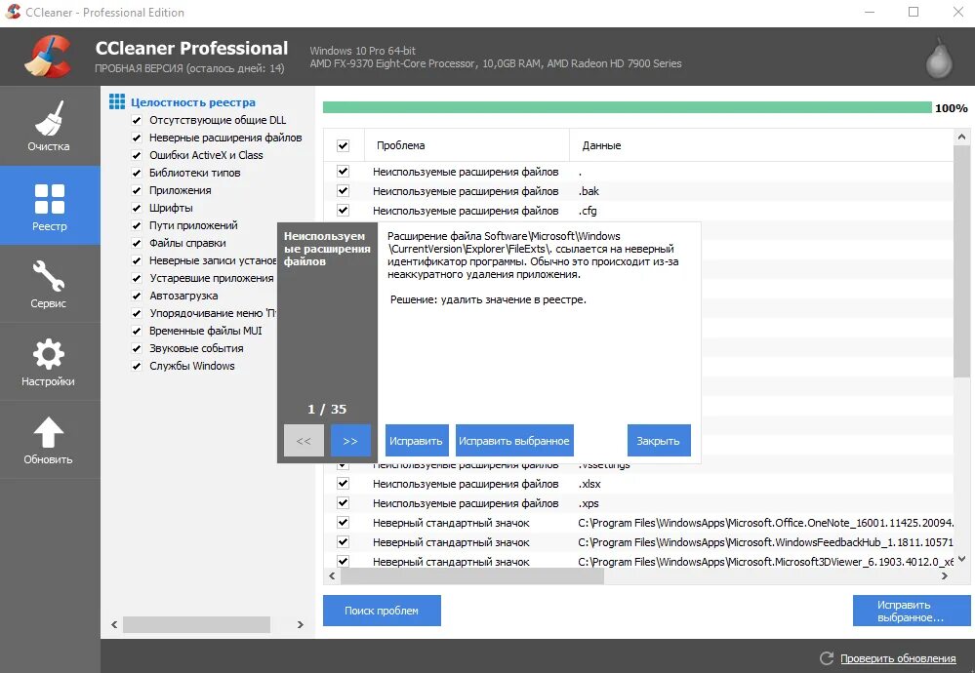Open the Настройки settings section
Viewport: 975px width, 673px height.
[49, 362]
